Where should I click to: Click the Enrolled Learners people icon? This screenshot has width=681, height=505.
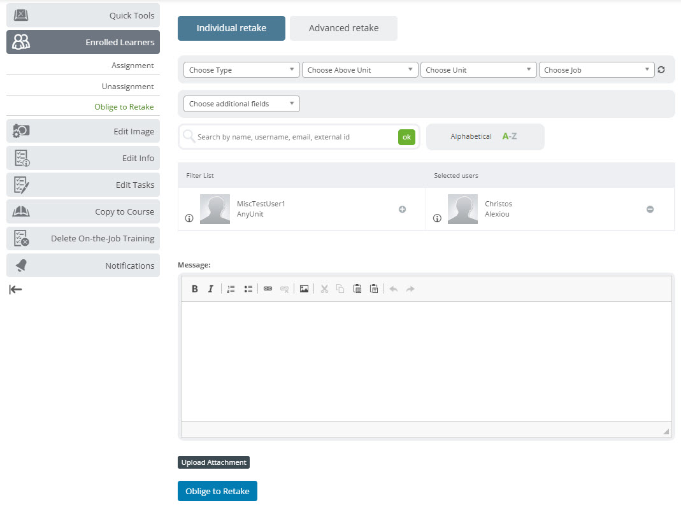21,41
